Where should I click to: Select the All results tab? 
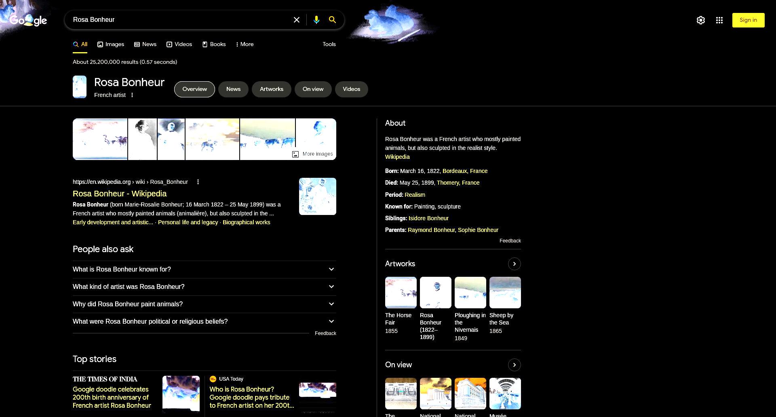click(80, 44)
